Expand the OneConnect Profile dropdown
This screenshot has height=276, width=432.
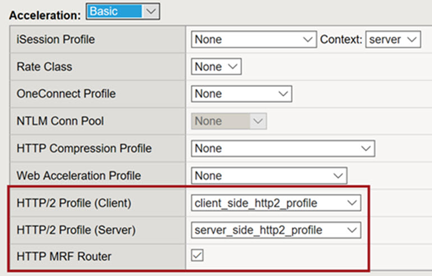tap(241, 94)
